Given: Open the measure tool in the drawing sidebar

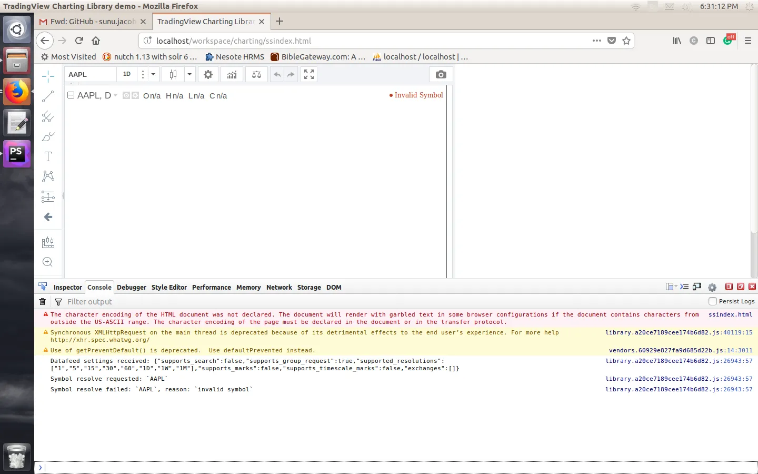Looking at the screenshot, I should (x=48, y=242).
